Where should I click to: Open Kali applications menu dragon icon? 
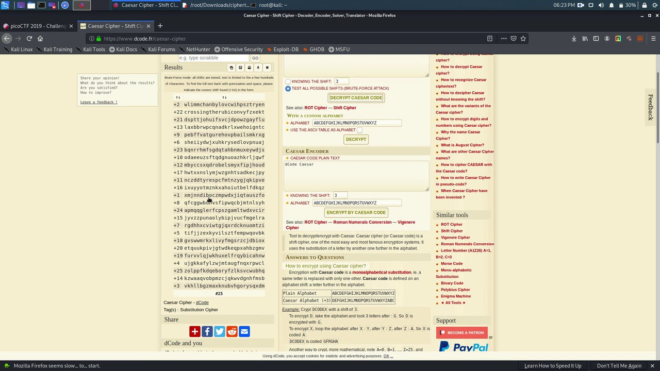(5, 5)
